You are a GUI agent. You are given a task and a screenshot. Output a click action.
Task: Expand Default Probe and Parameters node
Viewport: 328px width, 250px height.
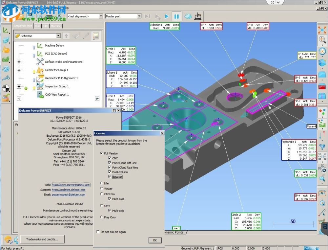[x=19, y=62]
